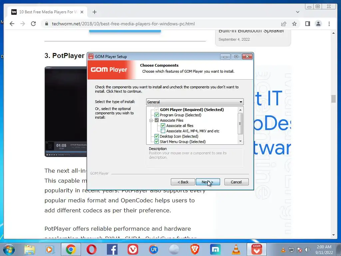Open Opera browser from taskbar
Screen dimensions: 341x256
coord(91,250)
